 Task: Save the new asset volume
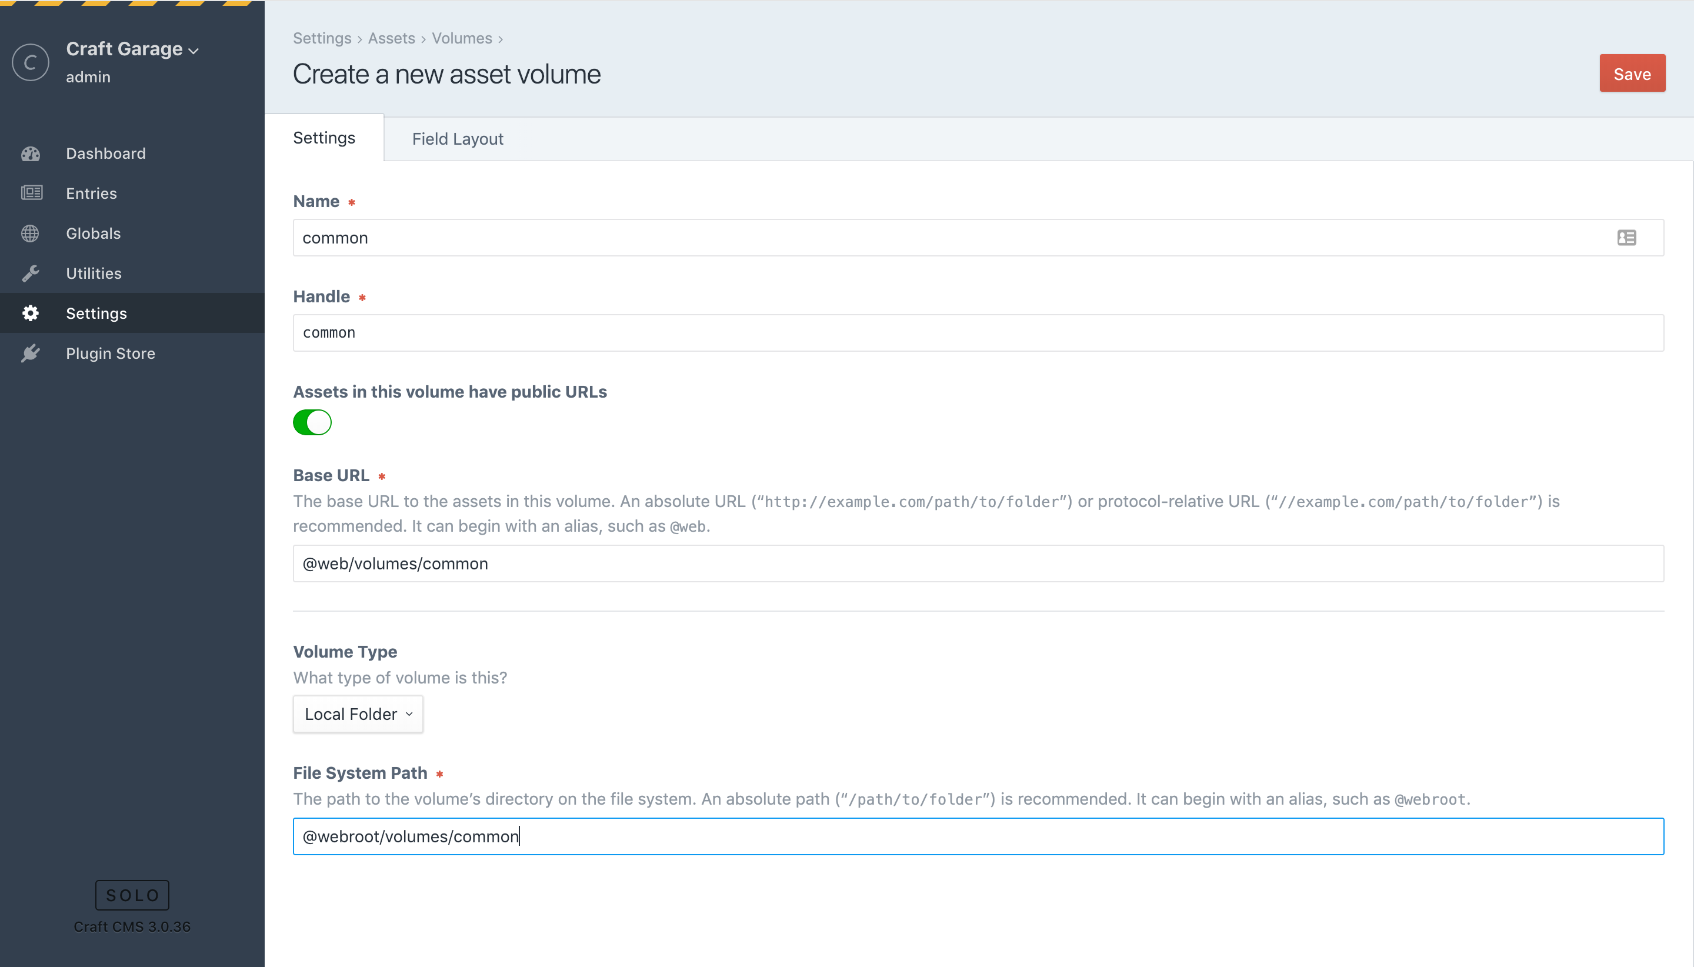click(1632, 73)
